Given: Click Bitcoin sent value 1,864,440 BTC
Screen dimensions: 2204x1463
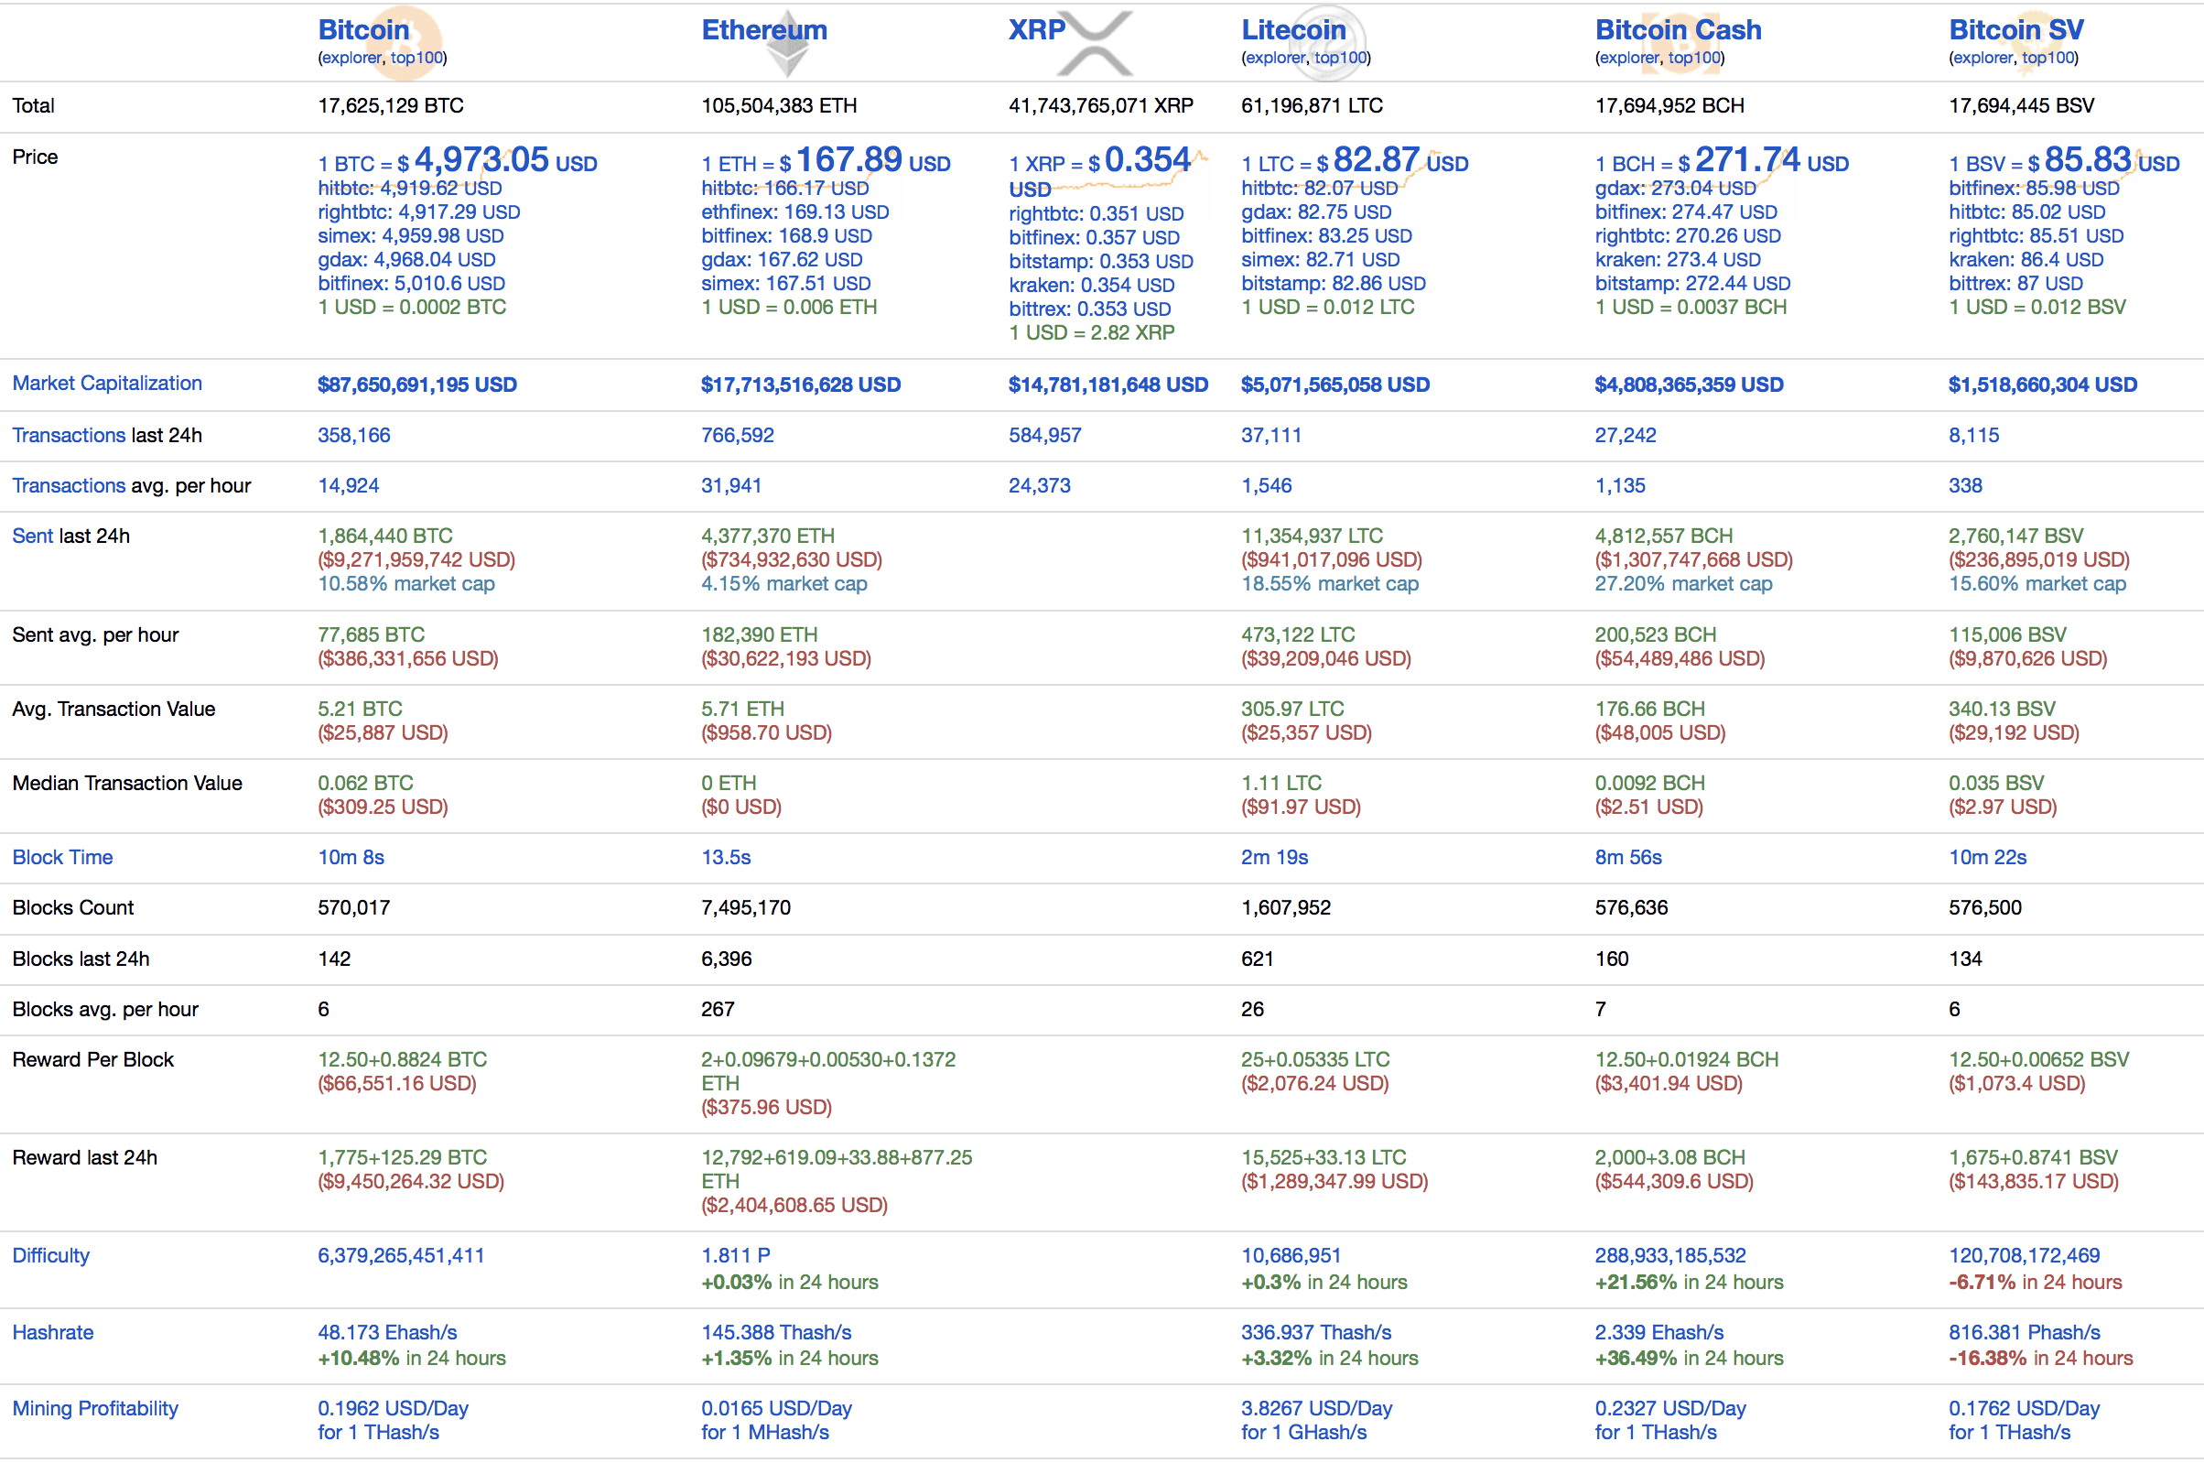Looking at the screenshot, I should (x=385, y=536).
